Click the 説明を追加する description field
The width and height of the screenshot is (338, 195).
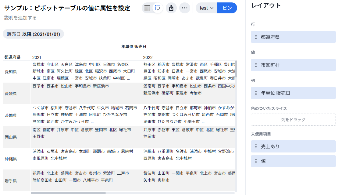point(20,18)
